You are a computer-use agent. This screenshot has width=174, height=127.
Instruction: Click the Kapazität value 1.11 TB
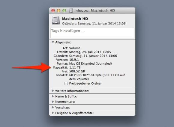coord(75,67)
